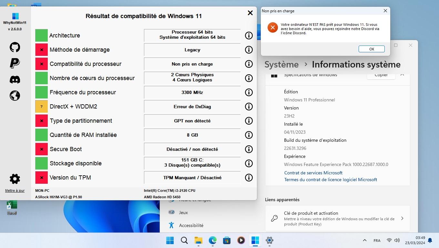The width and height of the screenshot is (439, 248).
Task: Open Termes du contrat de licence logiciel Microsoft
Action: 331,180
